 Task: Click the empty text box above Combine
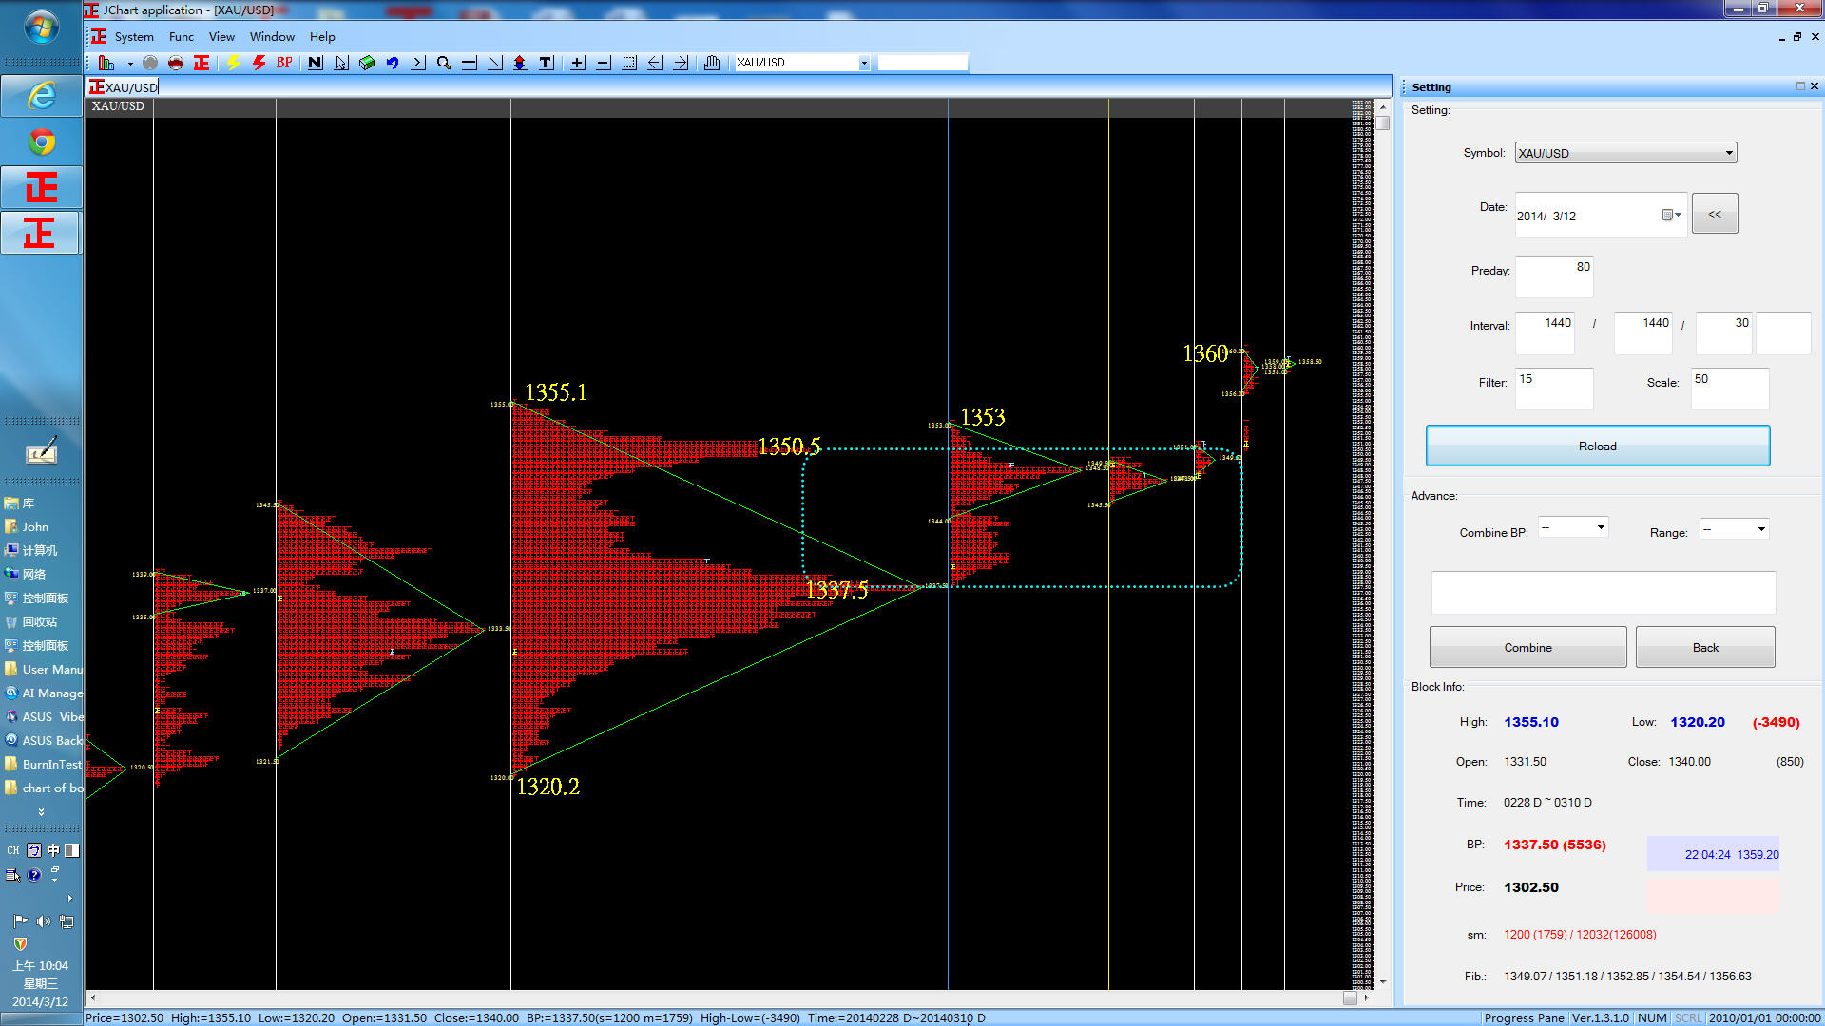click(1604, 593)
